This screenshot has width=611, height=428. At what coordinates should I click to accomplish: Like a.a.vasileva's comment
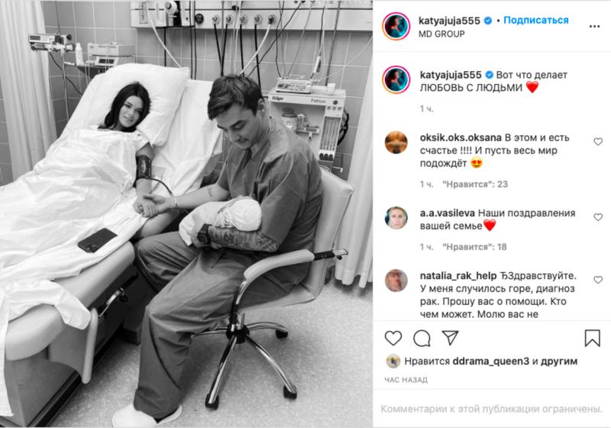598,217
